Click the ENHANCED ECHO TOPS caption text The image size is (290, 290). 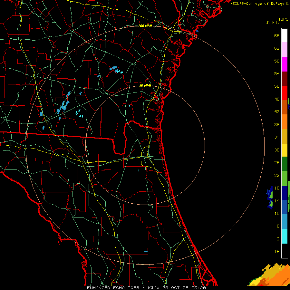coord(113,288)
